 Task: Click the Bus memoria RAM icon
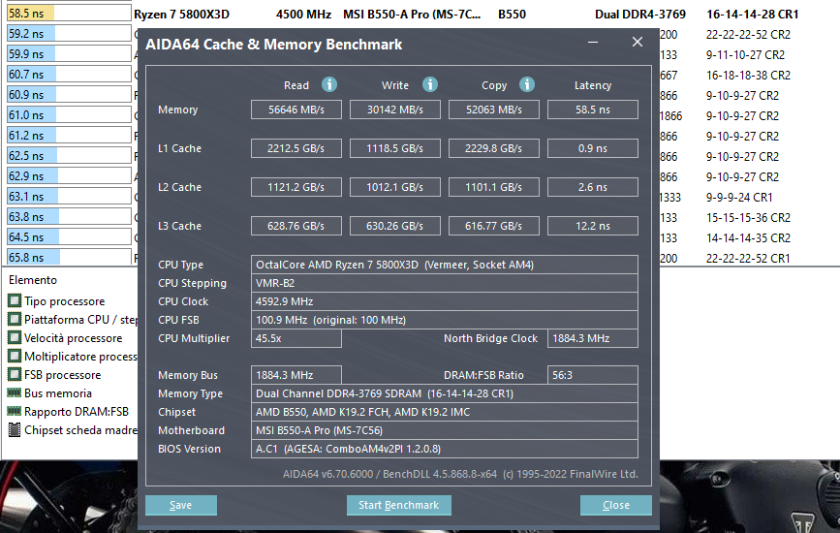(15, 392)
